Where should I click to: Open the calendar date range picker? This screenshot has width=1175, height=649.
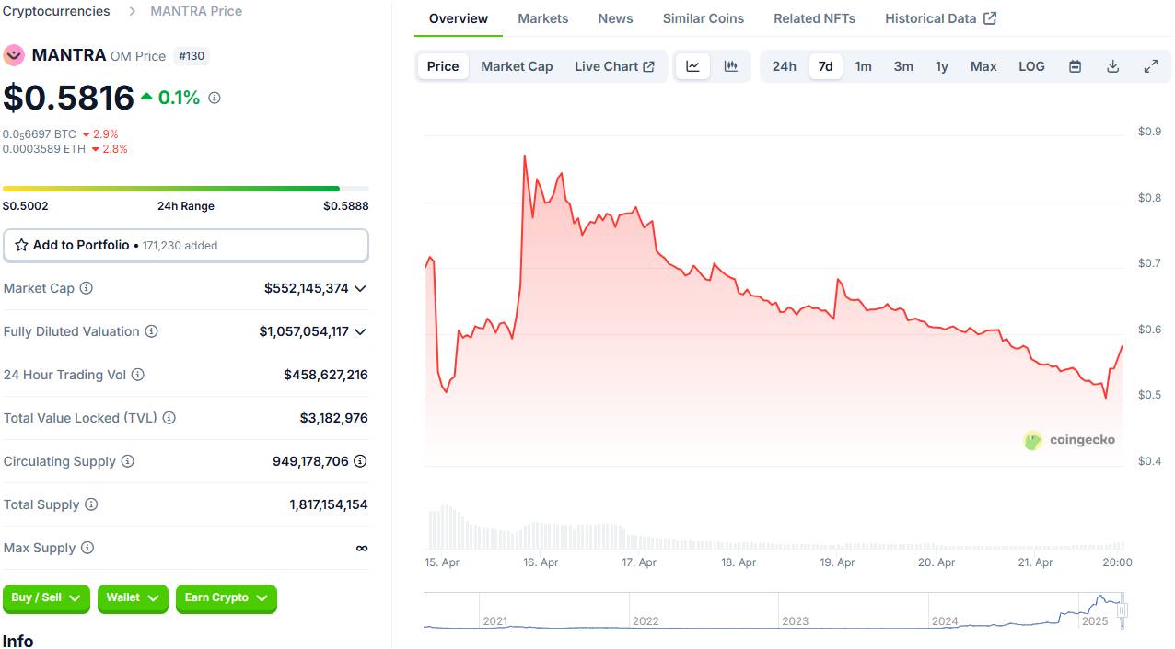[1075, 66]
